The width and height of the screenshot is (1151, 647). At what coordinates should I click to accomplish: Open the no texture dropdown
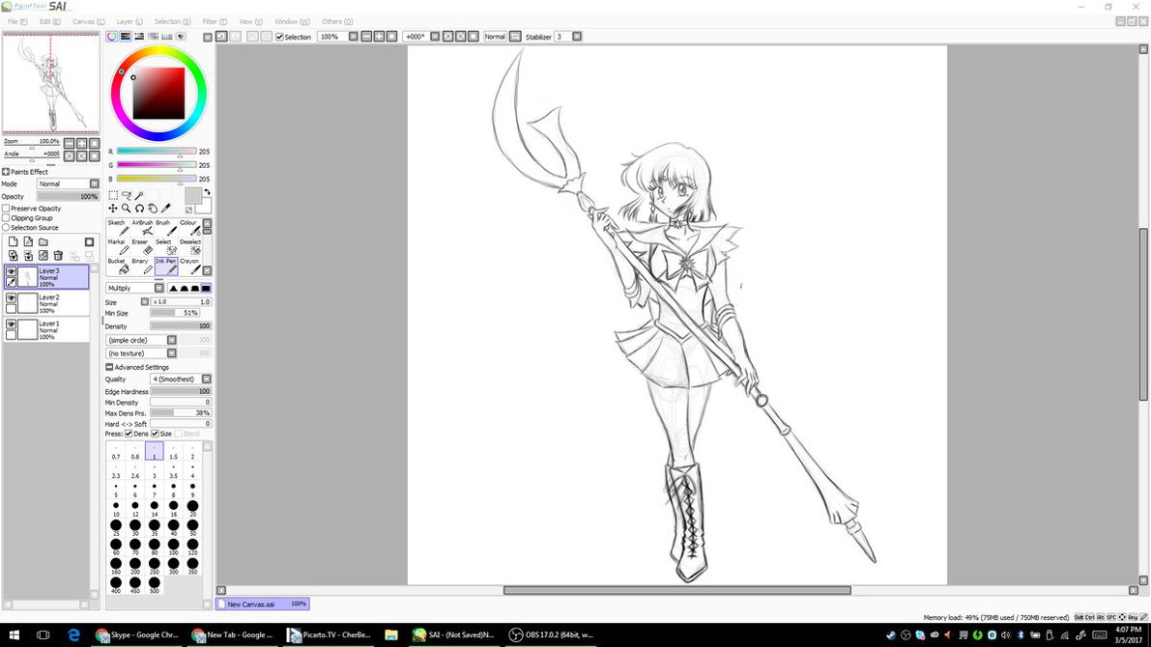coord(141,353)
